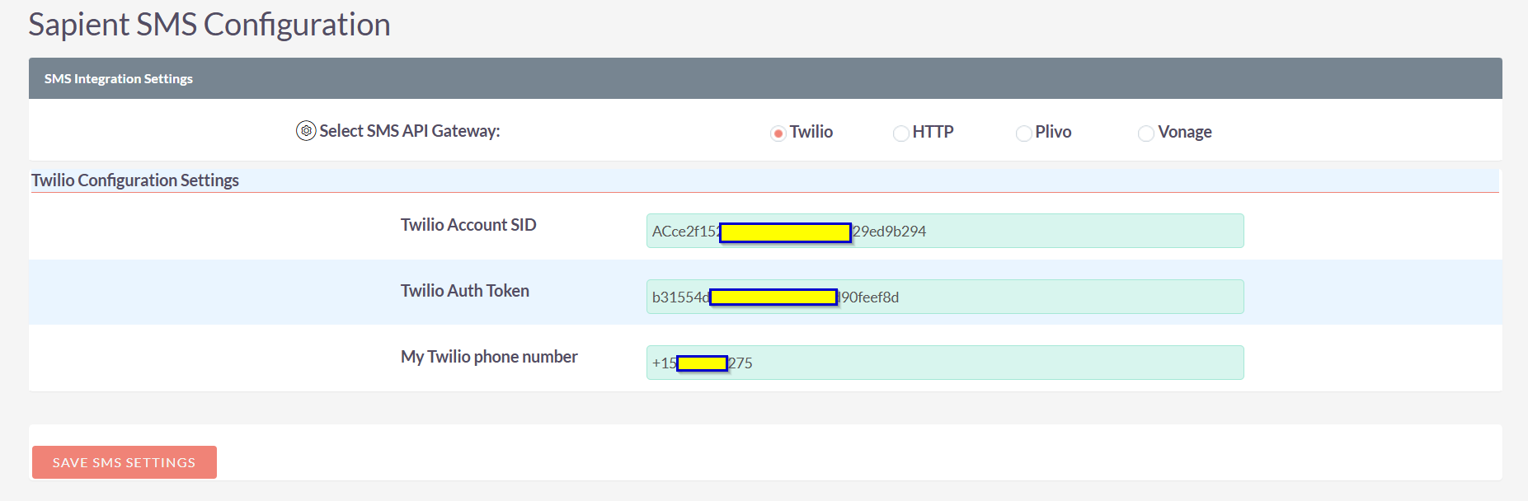Image resolution: width=1528 pixels, height=501 pixels.
Task: Click the Select SMS API Gateway label
Action: coord(410,131)
